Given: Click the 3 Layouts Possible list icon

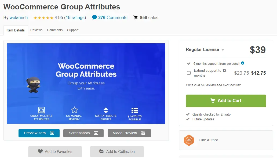Looking at the screenshot, I should pos(135,110).
